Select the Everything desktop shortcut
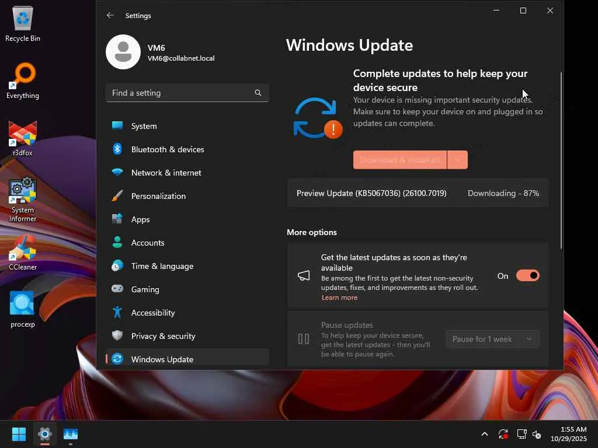598x448 pixels. tap(23, 81)
